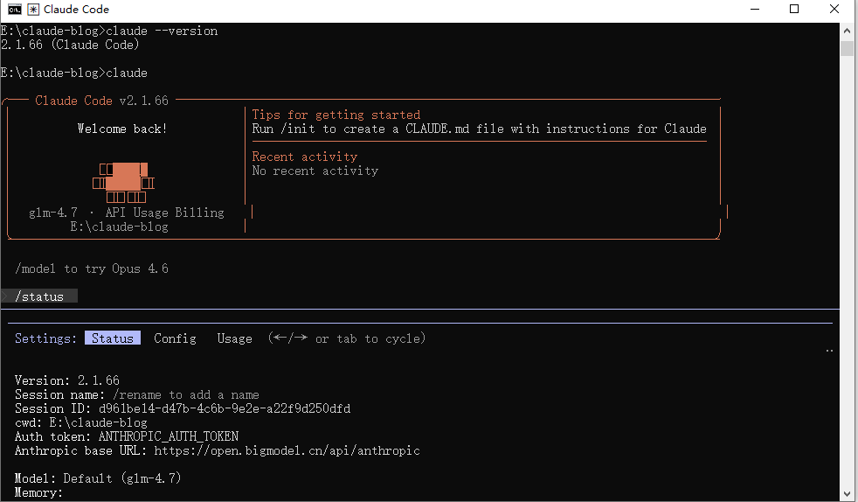858x502 pixels.
Task: Click the /status command input line
Action: click(x=39, y=296)
